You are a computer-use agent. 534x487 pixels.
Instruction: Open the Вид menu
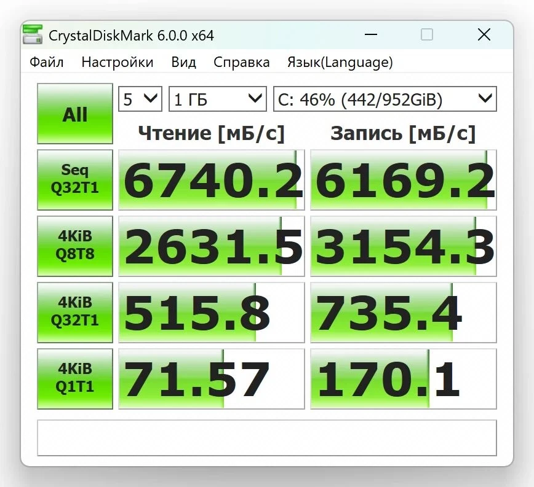click(183, 62)
